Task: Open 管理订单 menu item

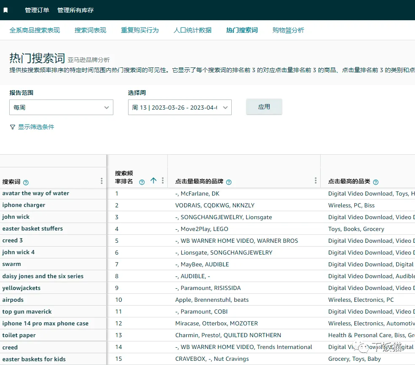Action: (37, 10)
